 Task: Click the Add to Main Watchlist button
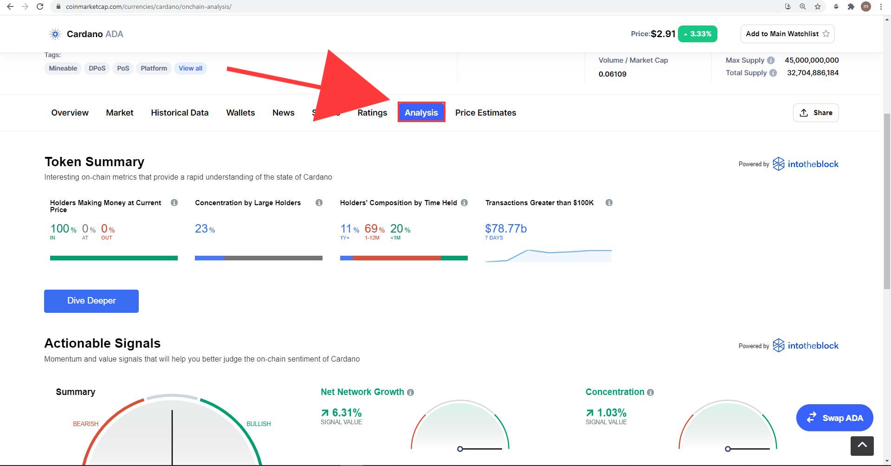click(788, 34)
